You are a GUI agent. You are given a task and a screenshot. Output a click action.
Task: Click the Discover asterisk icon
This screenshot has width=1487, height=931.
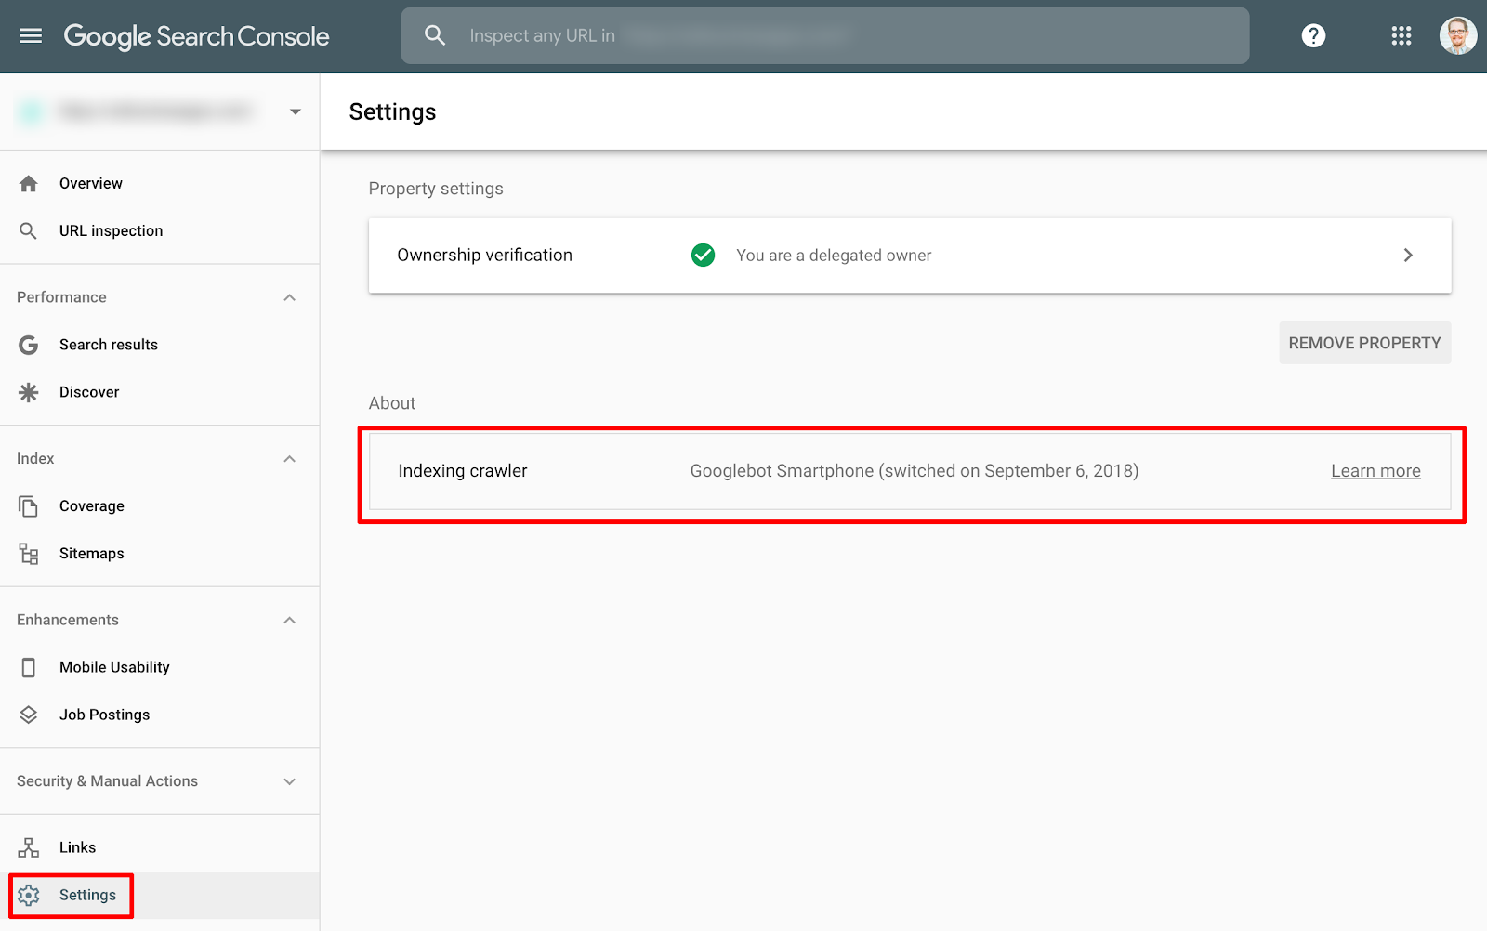(29, 392)
